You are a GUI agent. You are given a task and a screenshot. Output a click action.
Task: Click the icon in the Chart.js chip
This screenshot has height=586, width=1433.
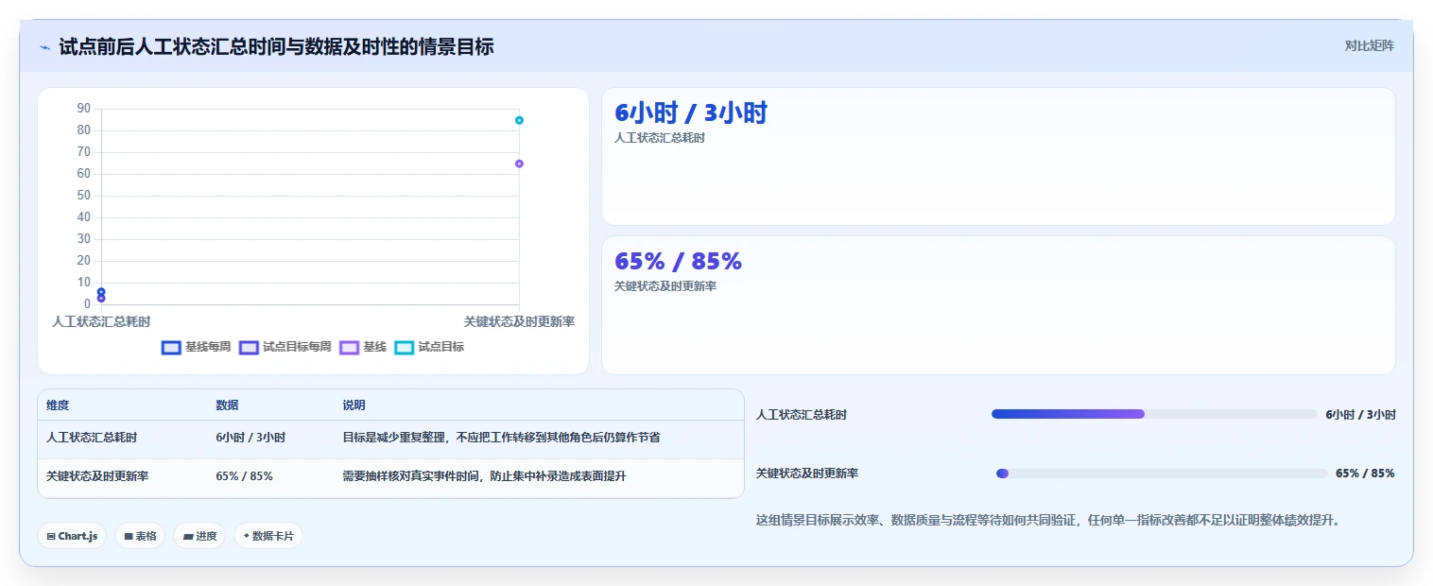pos(51,536)
